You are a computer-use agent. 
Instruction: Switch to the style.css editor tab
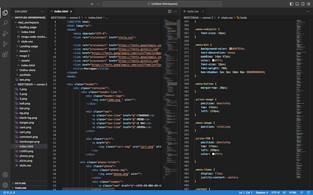tap(193, 11)
